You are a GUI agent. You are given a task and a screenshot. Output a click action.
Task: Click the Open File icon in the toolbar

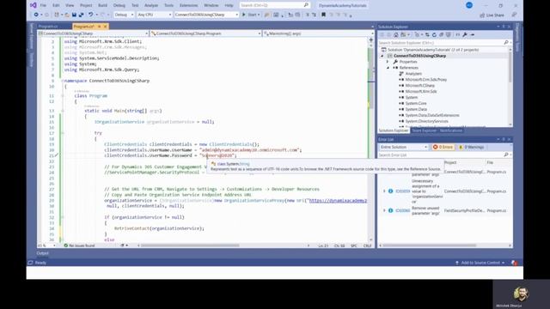click(x=67, y=15)
